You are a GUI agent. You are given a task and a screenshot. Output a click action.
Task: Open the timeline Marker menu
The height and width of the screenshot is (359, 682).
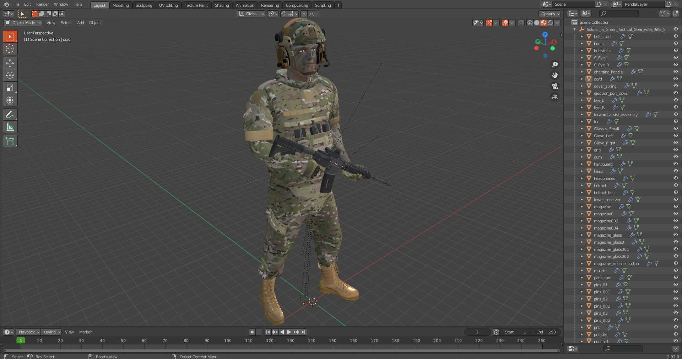pyautogui.click(x=85, y=332)
